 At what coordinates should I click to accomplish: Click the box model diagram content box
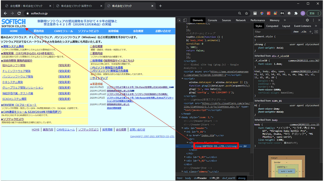pos(286,171)
